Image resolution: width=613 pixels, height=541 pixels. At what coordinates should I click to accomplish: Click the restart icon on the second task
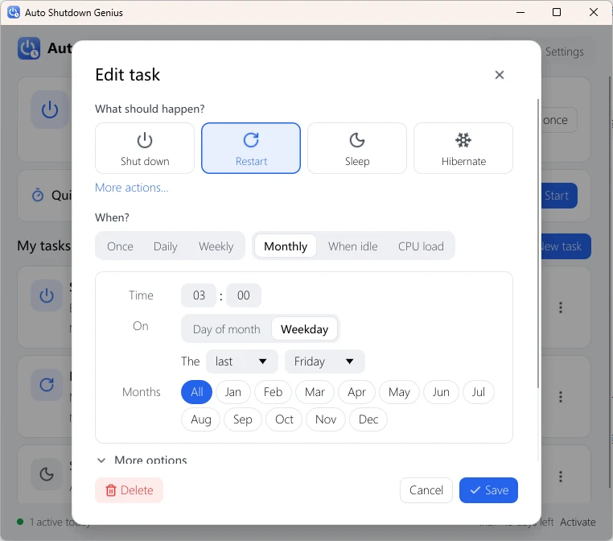[47, 385]
